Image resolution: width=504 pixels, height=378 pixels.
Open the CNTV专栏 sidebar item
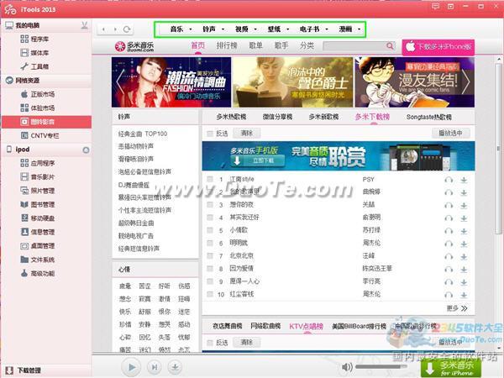(39, 135)
